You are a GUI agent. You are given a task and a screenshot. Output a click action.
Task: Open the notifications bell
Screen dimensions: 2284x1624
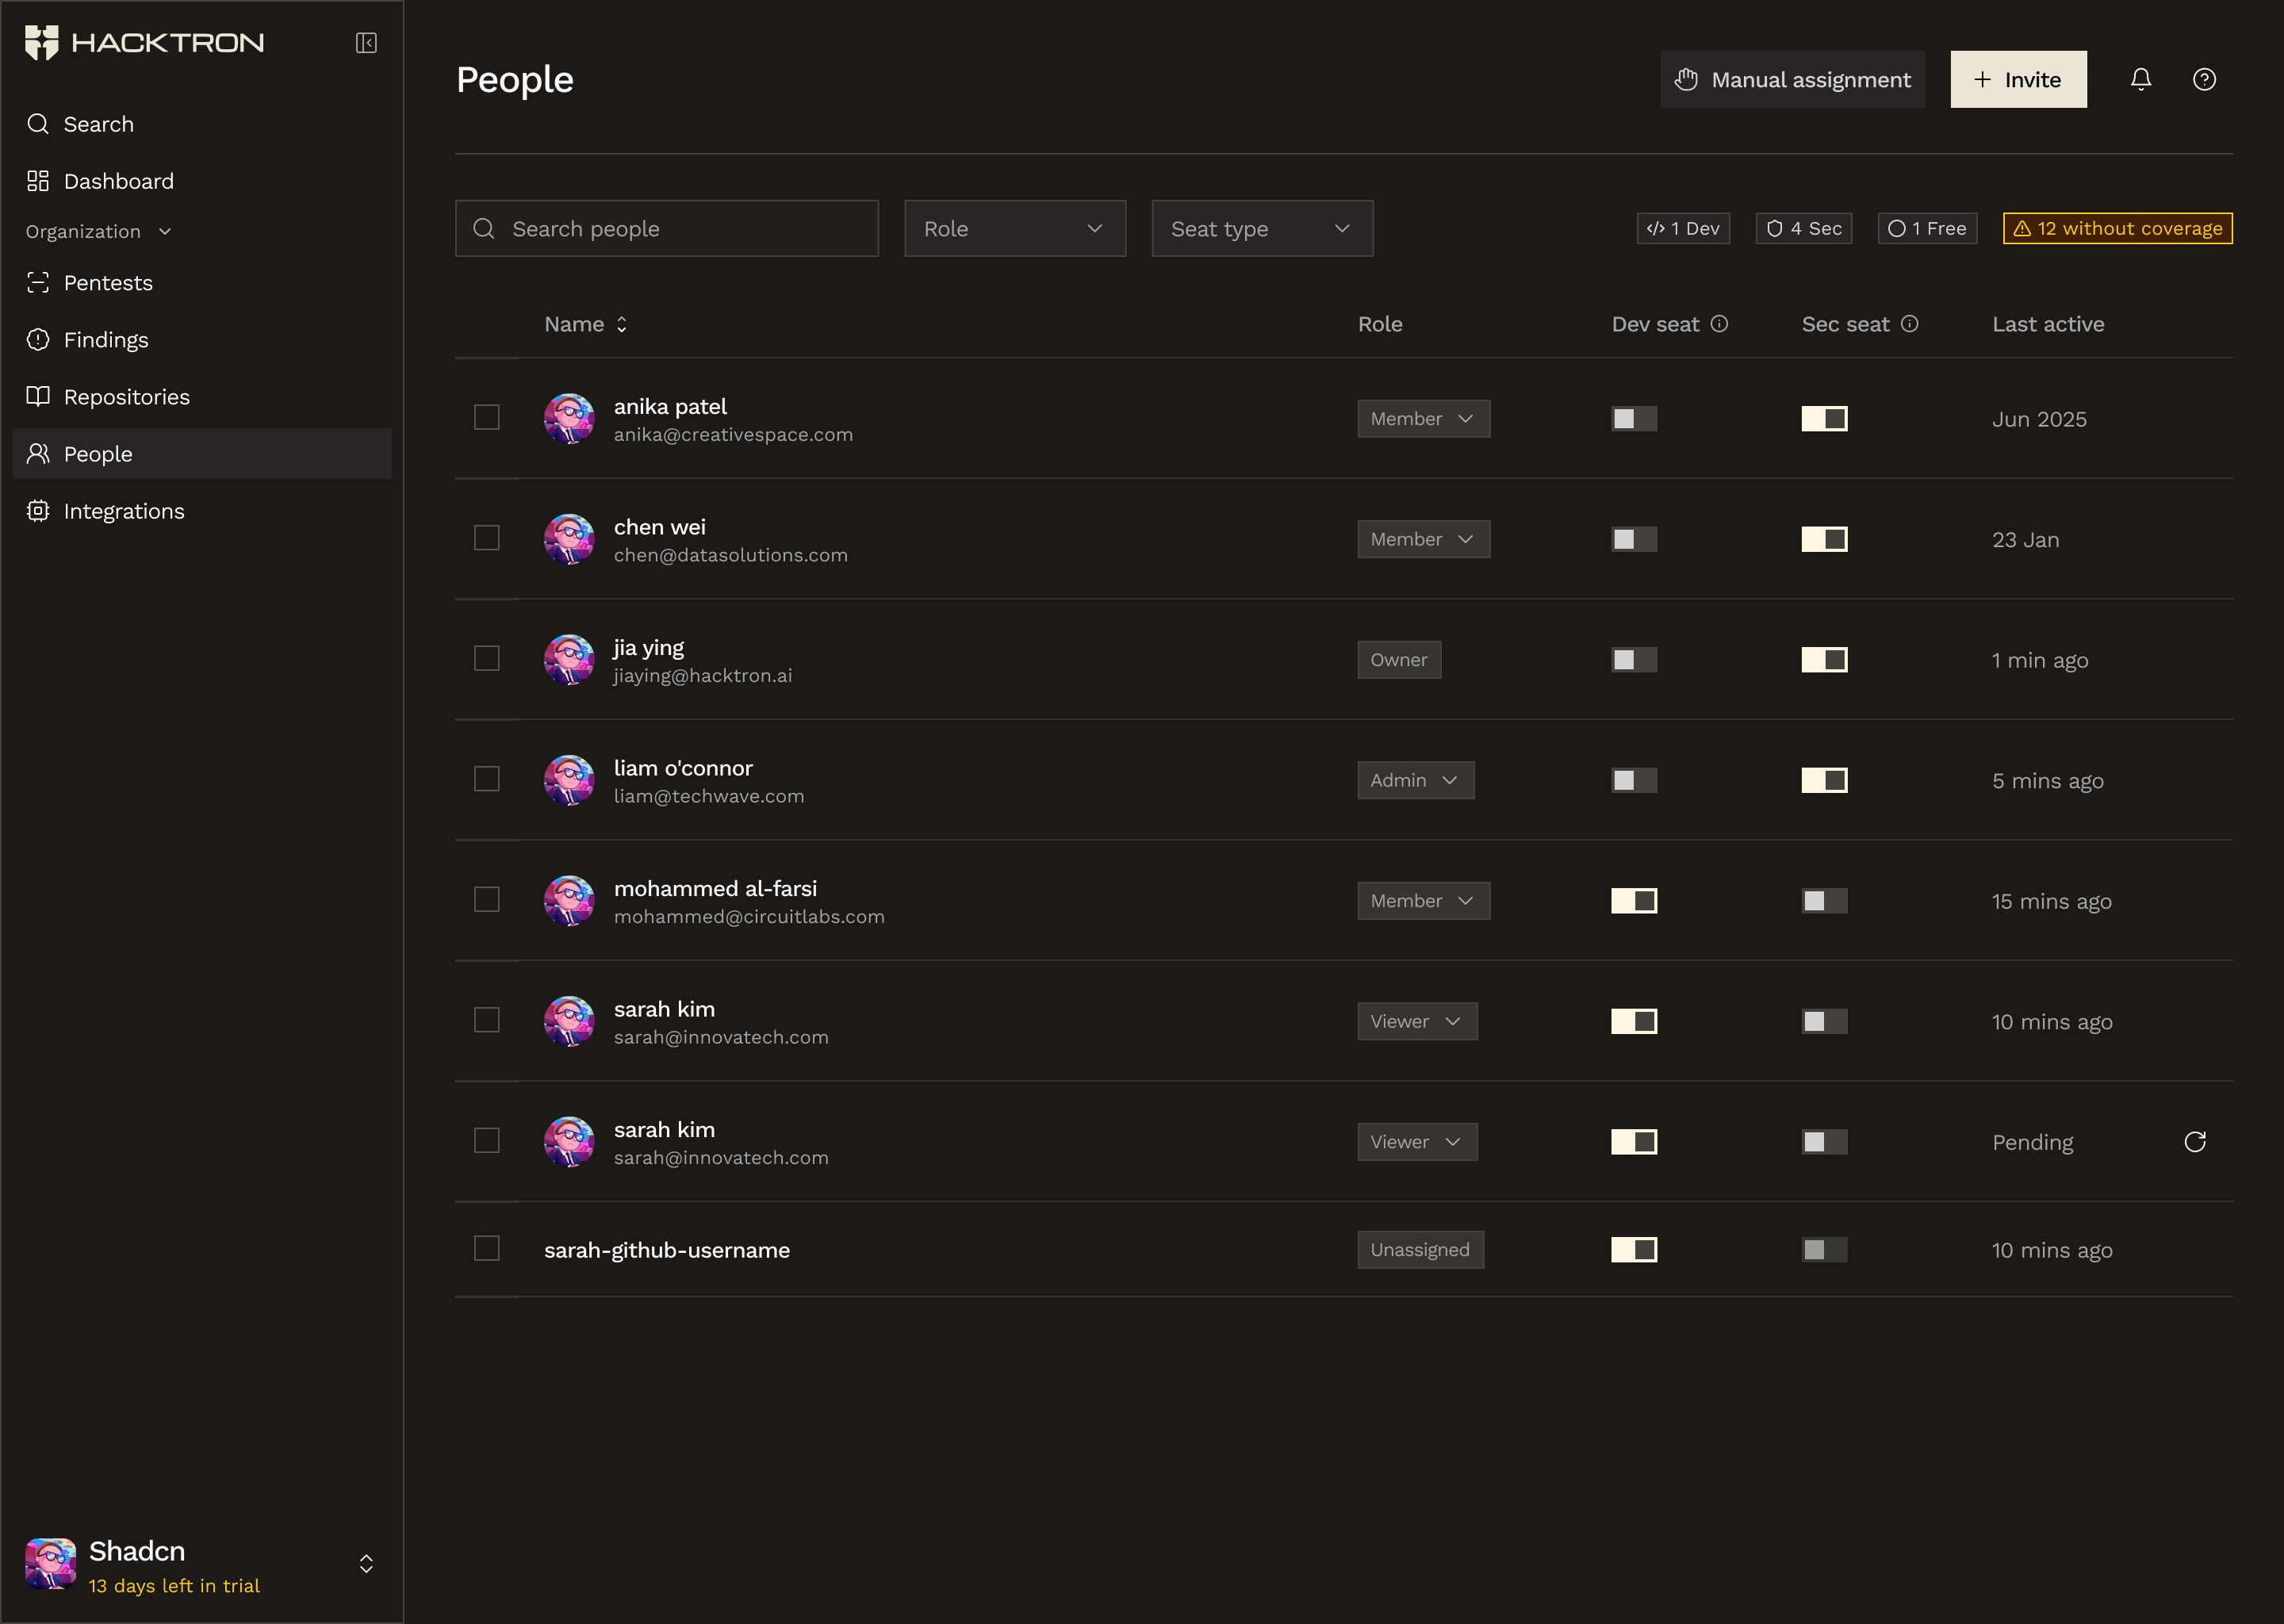2140,79
